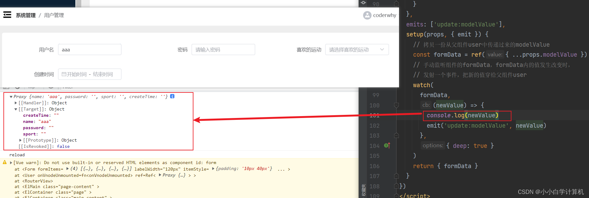Image resolution: width=589 pixels, height=198 pixels.
Task: Collapse the top-level Proxy console object
Action: [x=11, y=97]
